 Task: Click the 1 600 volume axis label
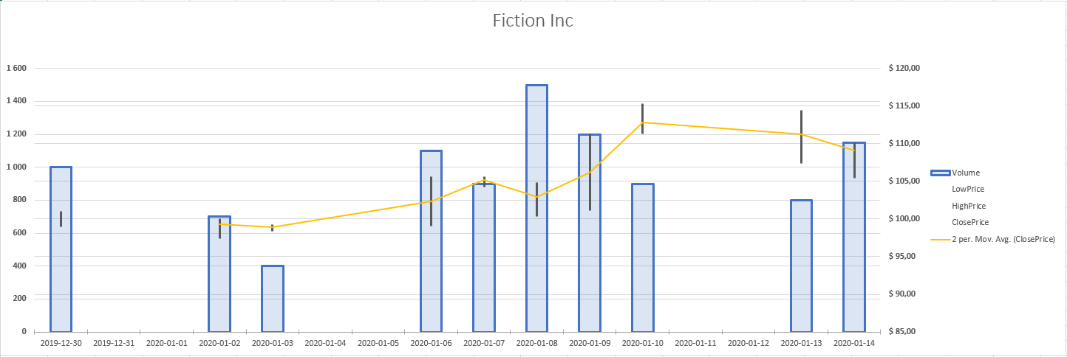point(16,69)
